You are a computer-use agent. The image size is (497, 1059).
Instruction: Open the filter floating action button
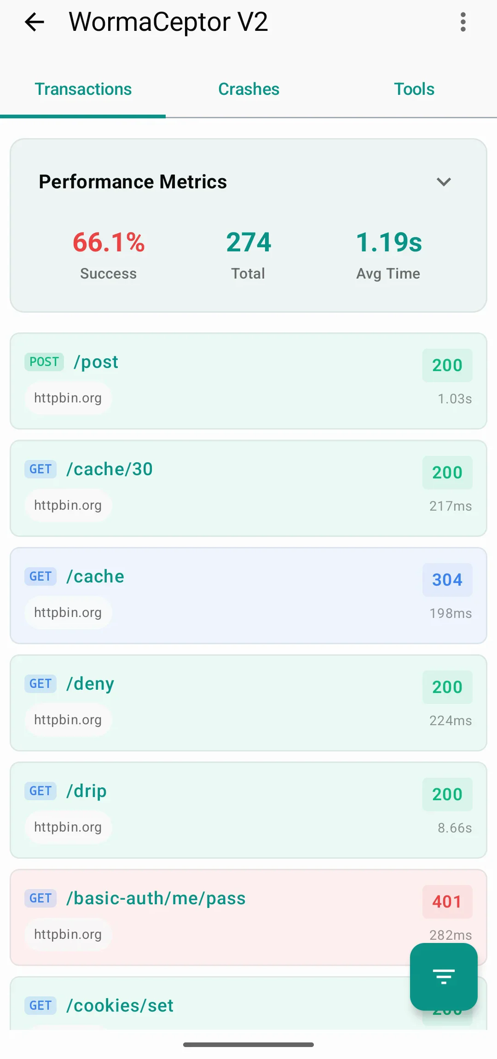[x=443, y=977]
